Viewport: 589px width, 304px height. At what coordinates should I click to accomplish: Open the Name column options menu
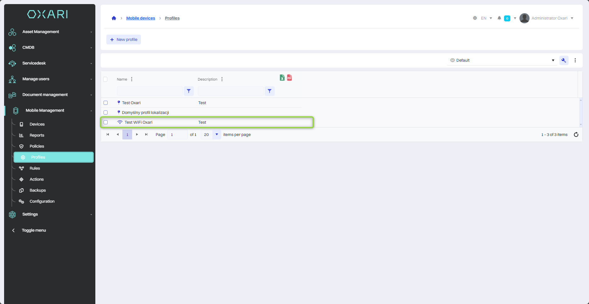(x=132, y=79)
